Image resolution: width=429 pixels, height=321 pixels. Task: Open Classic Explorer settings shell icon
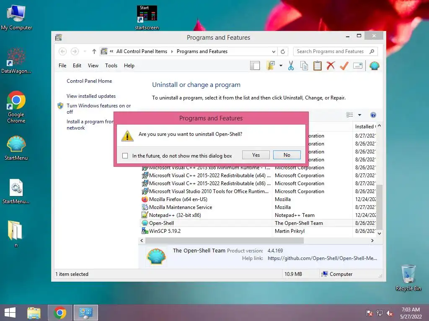[x=374, y=66]
